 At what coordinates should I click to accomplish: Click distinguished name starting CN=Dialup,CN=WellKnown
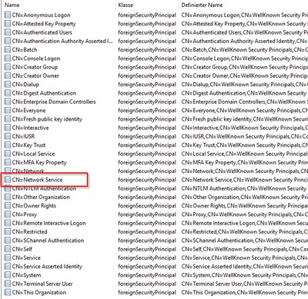(x=245, y=85)
